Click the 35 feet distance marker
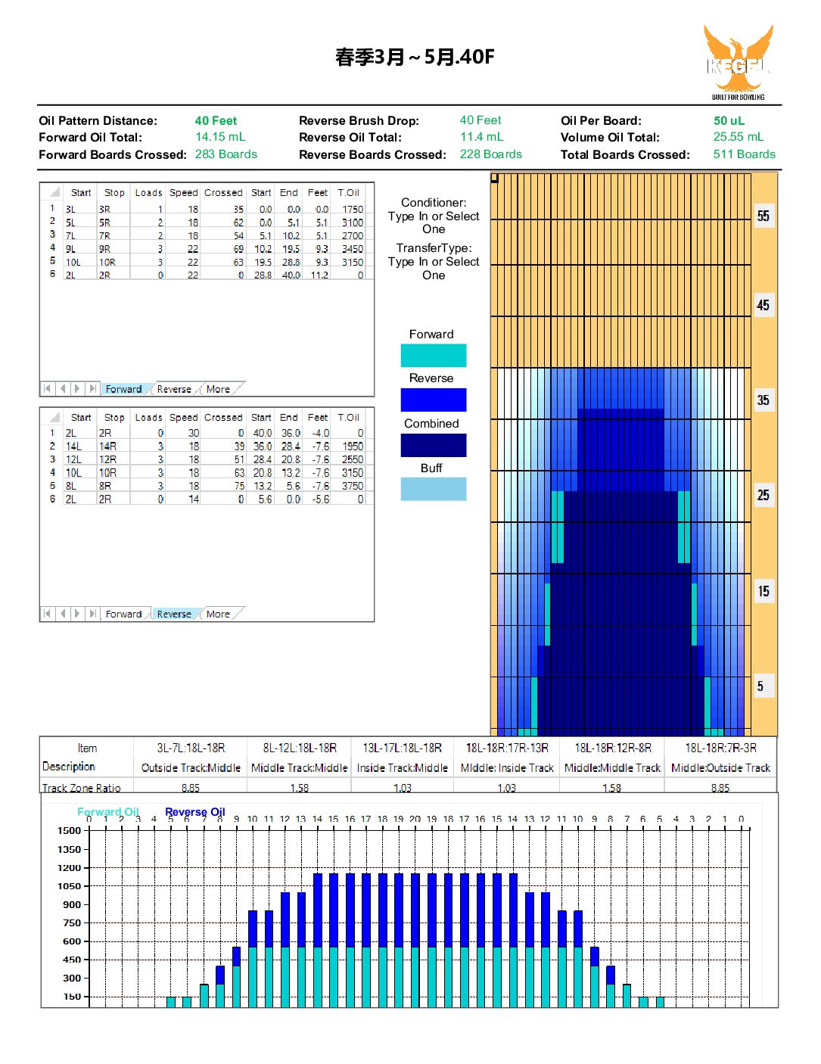 [763, 400]
